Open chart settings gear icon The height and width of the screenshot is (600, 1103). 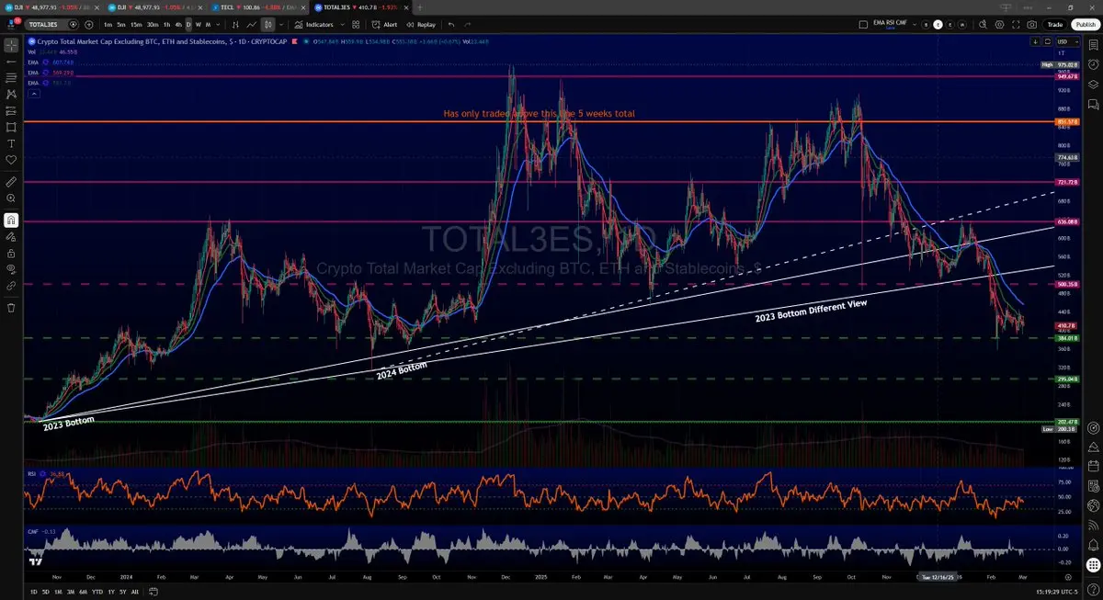coord(997,25)
